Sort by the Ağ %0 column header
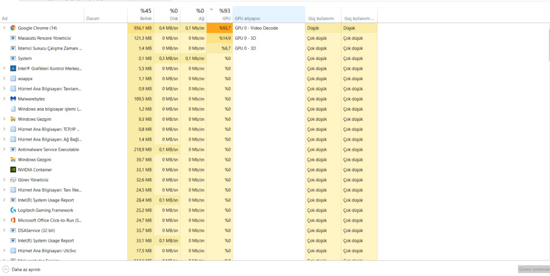The image size is (550, 276). coord(193,14)
